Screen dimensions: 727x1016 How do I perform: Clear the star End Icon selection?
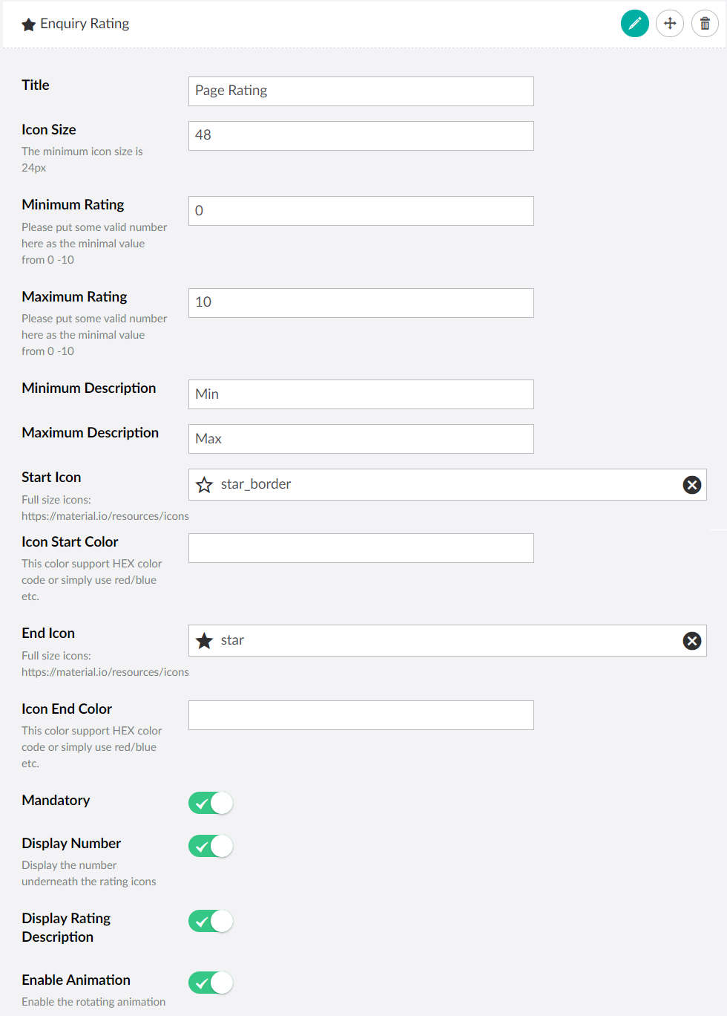pyautogui.click(x=691, y=641)
